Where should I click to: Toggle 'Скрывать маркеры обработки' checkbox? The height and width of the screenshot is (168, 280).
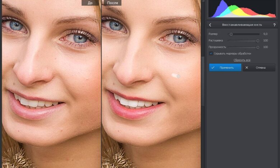tap(211, 53)
